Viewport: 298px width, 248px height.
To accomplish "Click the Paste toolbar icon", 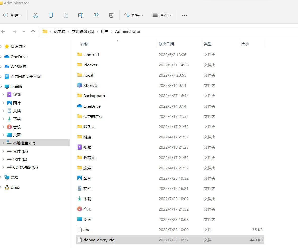I will (66, 15).
